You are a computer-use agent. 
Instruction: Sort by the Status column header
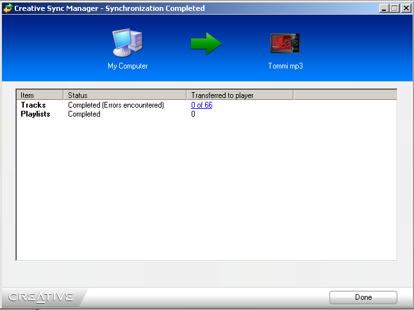coord(125,95)
